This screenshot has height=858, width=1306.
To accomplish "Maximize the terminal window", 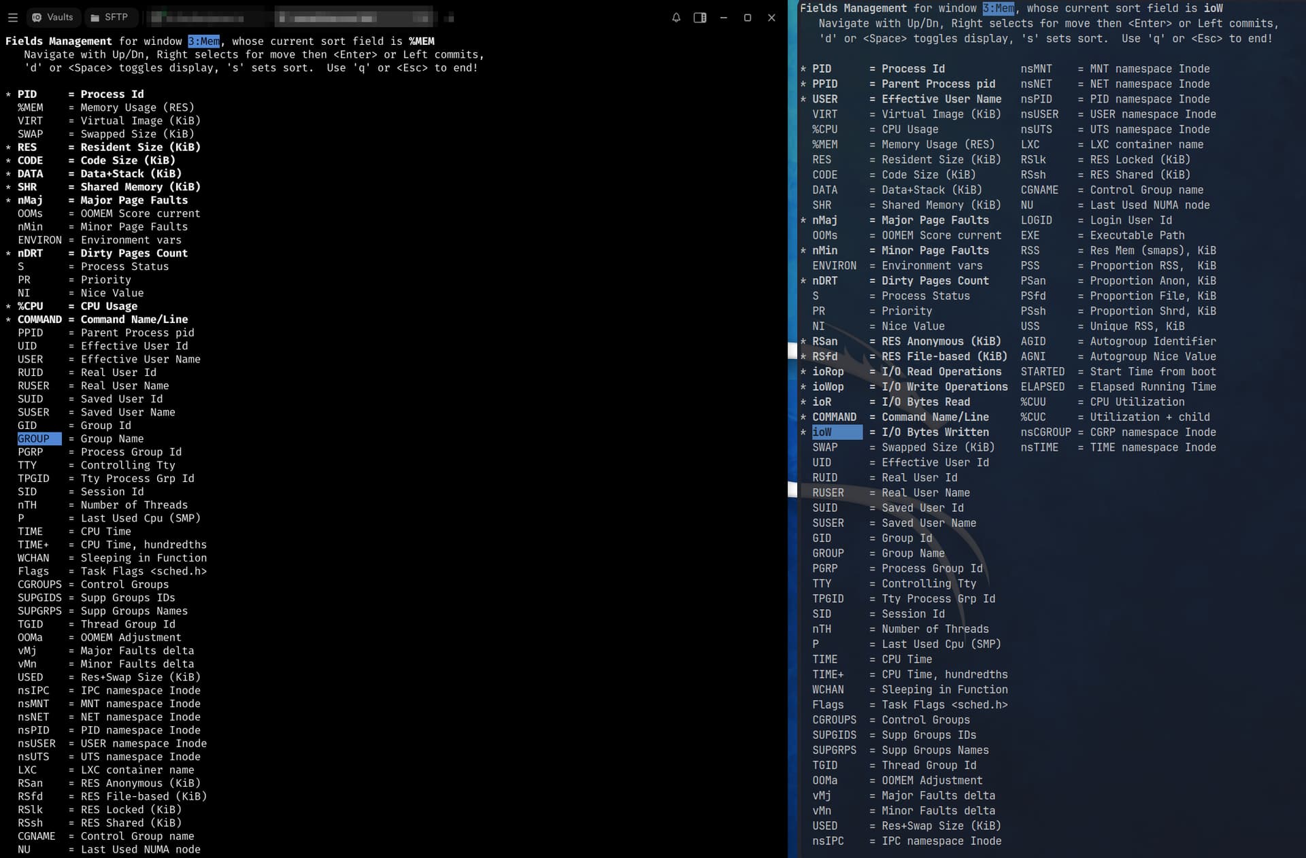I will pos(748,18).
